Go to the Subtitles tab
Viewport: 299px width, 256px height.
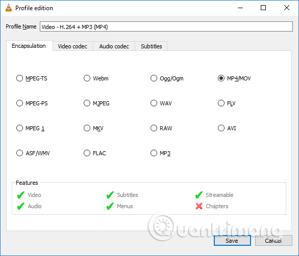pos(152,46)
